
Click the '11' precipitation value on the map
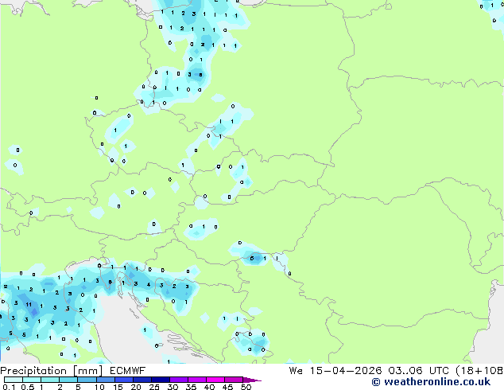tap(29, 304)
